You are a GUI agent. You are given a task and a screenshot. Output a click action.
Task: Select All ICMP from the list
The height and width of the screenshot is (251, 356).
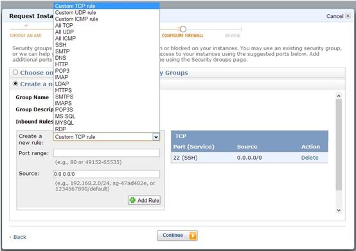click(x=107, y=39)
